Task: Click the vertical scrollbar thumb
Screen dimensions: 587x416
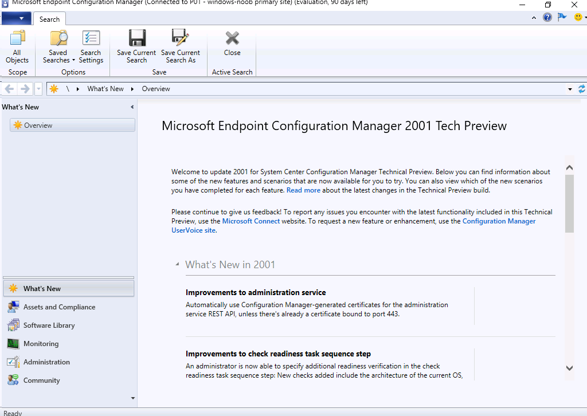Action: (569, 203)
